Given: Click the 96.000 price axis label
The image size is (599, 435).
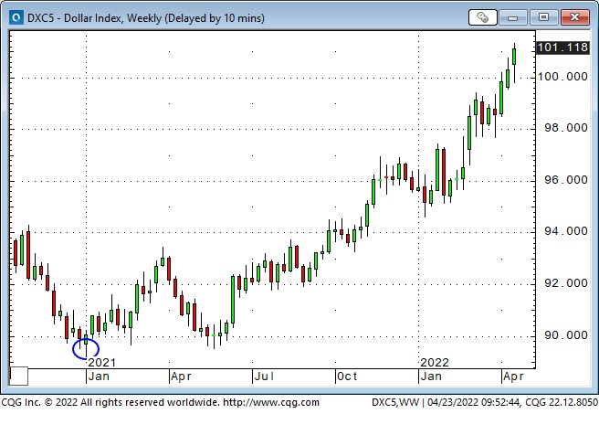Looking at the screenshot, I should (566, 180).
